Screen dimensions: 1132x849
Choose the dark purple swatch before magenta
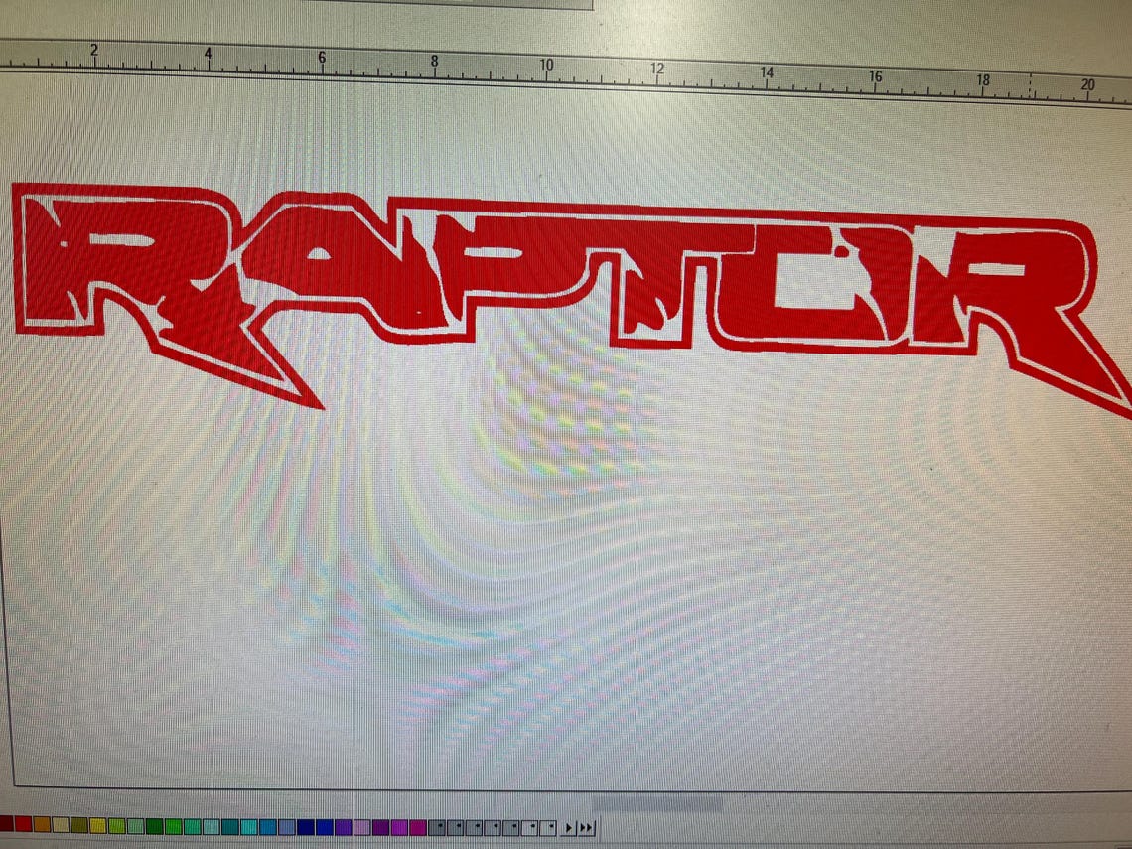[x=380, y=826]
